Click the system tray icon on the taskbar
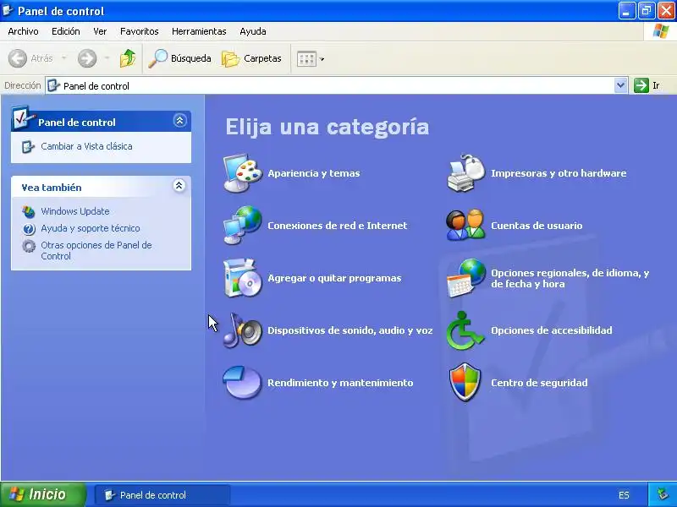 click(x=663, y=494)
